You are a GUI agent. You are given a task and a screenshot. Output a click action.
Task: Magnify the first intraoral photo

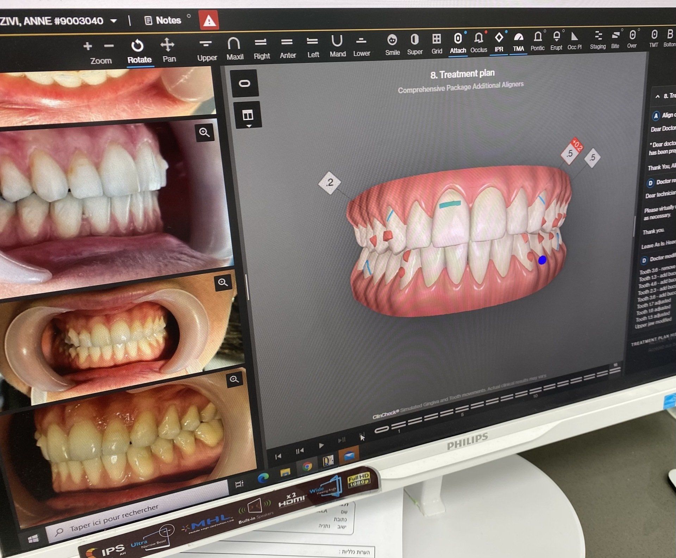point(205,132)
